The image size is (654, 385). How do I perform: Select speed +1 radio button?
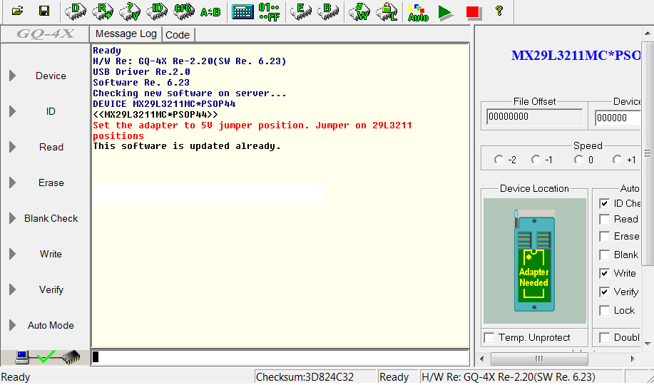pyautogui.click(x=618, y=160)
